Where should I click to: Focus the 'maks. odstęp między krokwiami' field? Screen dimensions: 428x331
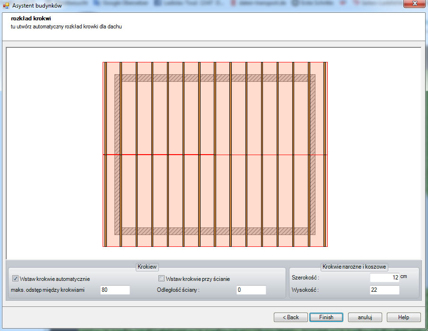click(x=115, y=290)
